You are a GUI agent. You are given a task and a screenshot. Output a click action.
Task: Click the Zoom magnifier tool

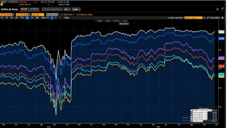[124, 21]
